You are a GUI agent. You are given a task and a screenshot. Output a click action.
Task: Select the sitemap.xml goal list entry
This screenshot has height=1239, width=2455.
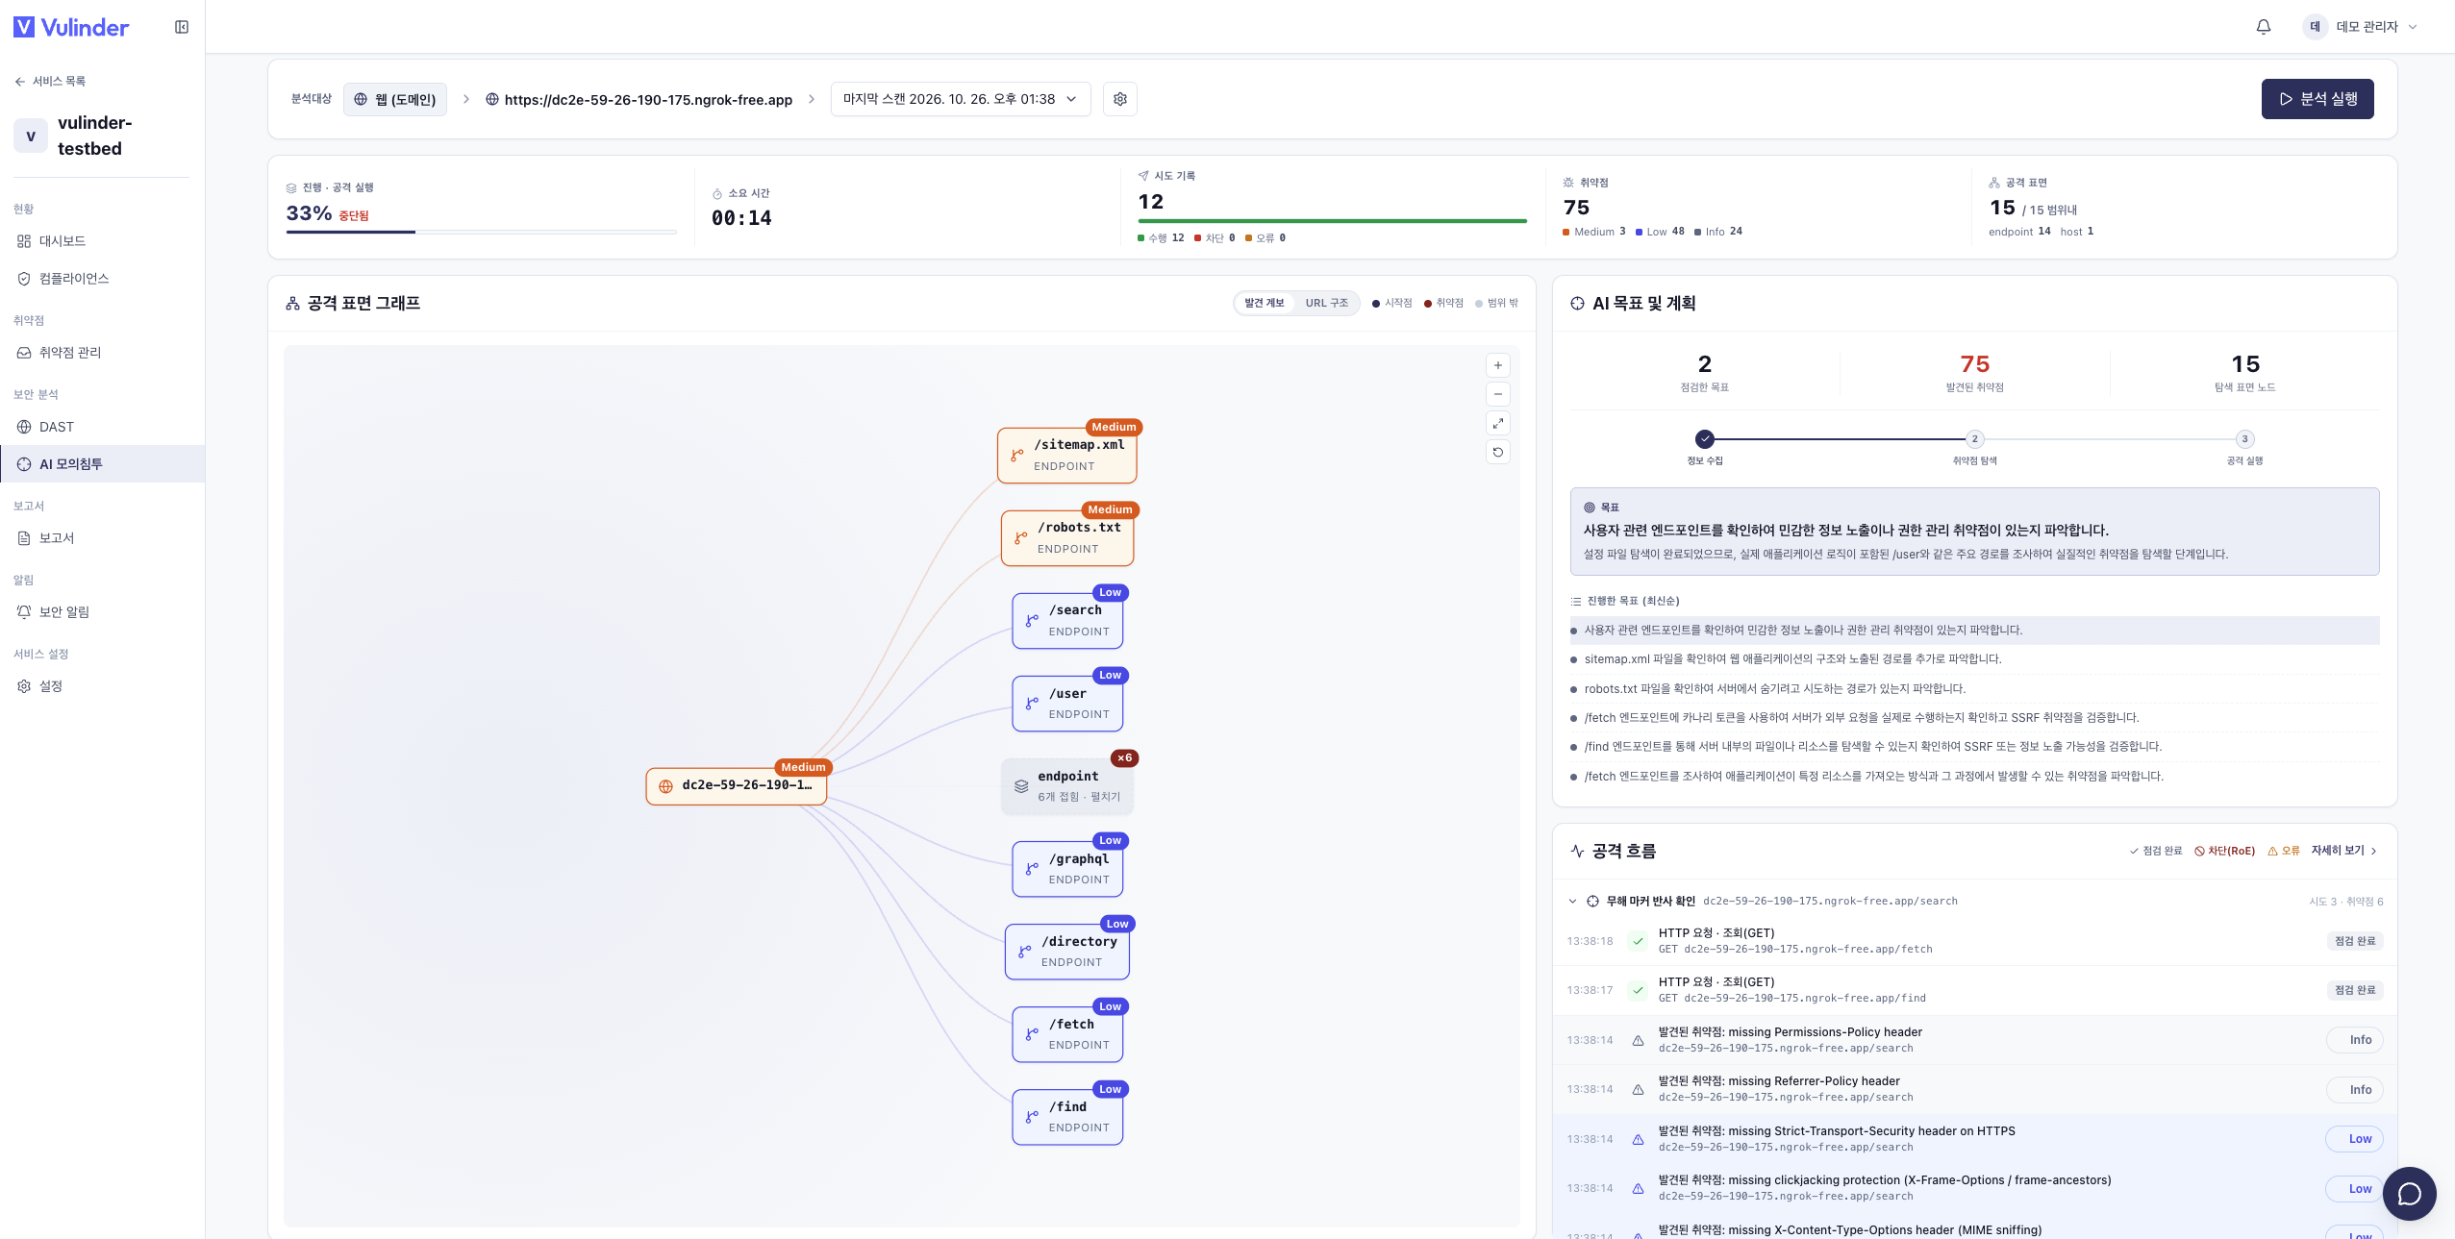point(1974,659)
